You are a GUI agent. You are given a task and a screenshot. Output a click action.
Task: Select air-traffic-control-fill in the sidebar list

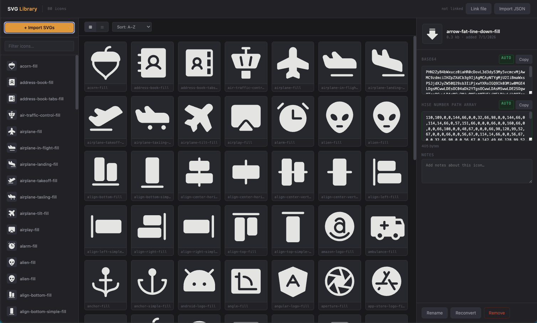click(x=39, y=115)
